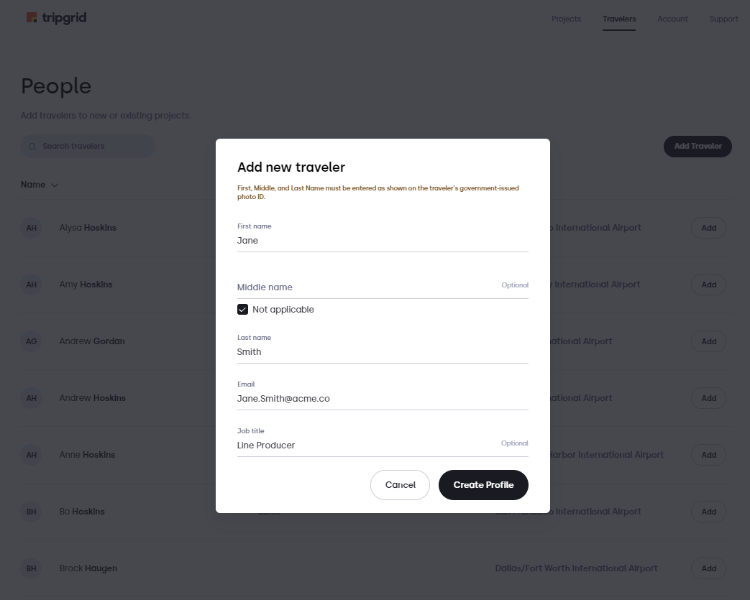Click the Email input field

383,399
